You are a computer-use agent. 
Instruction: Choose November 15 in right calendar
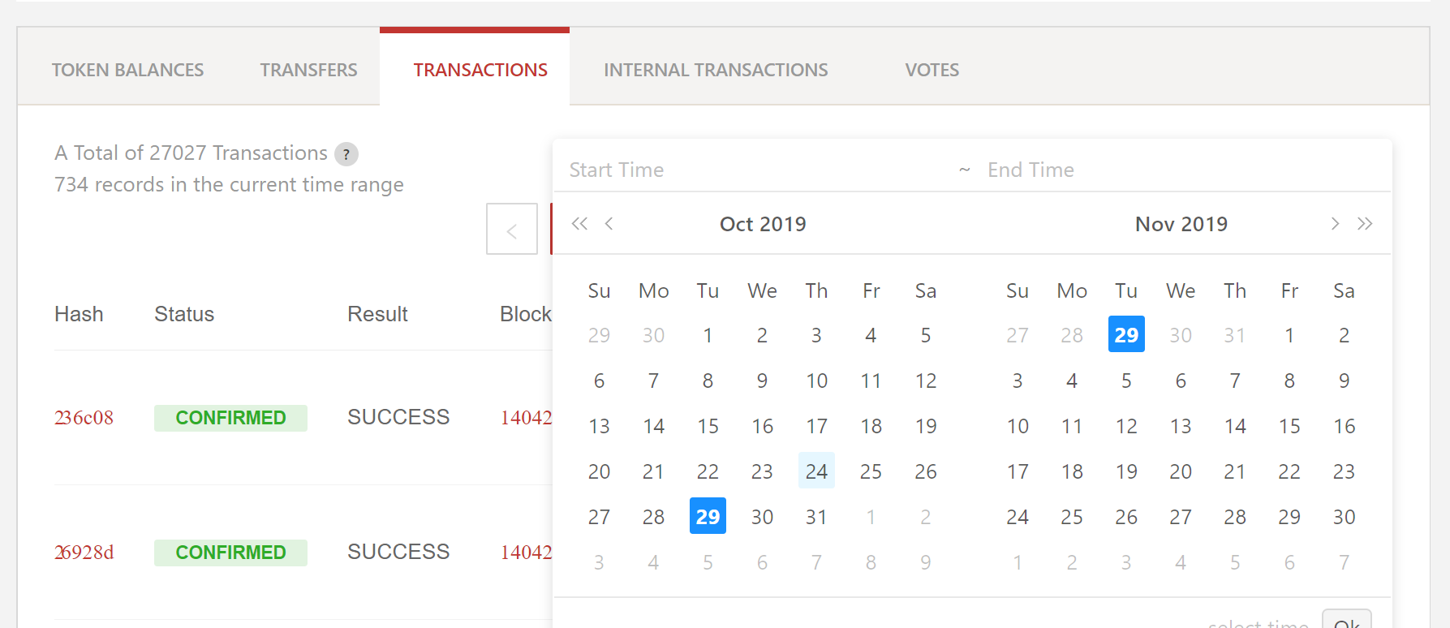1289,426
